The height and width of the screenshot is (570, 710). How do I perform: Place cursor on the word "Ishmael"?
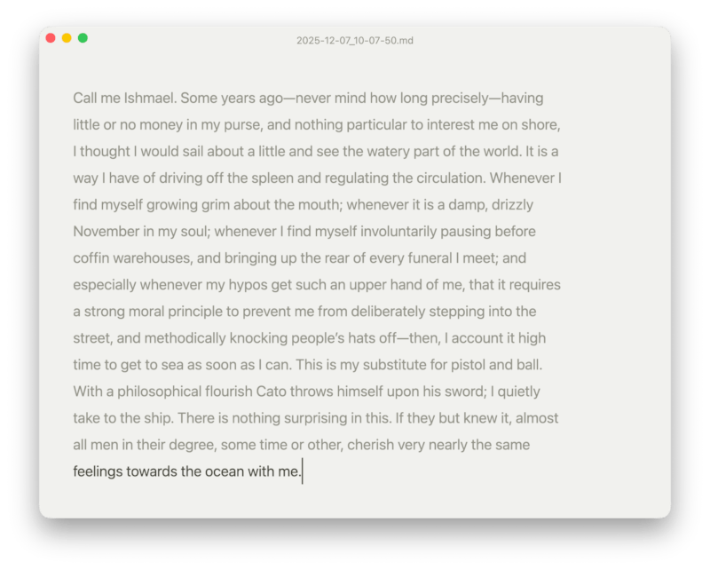coord(151,98)
